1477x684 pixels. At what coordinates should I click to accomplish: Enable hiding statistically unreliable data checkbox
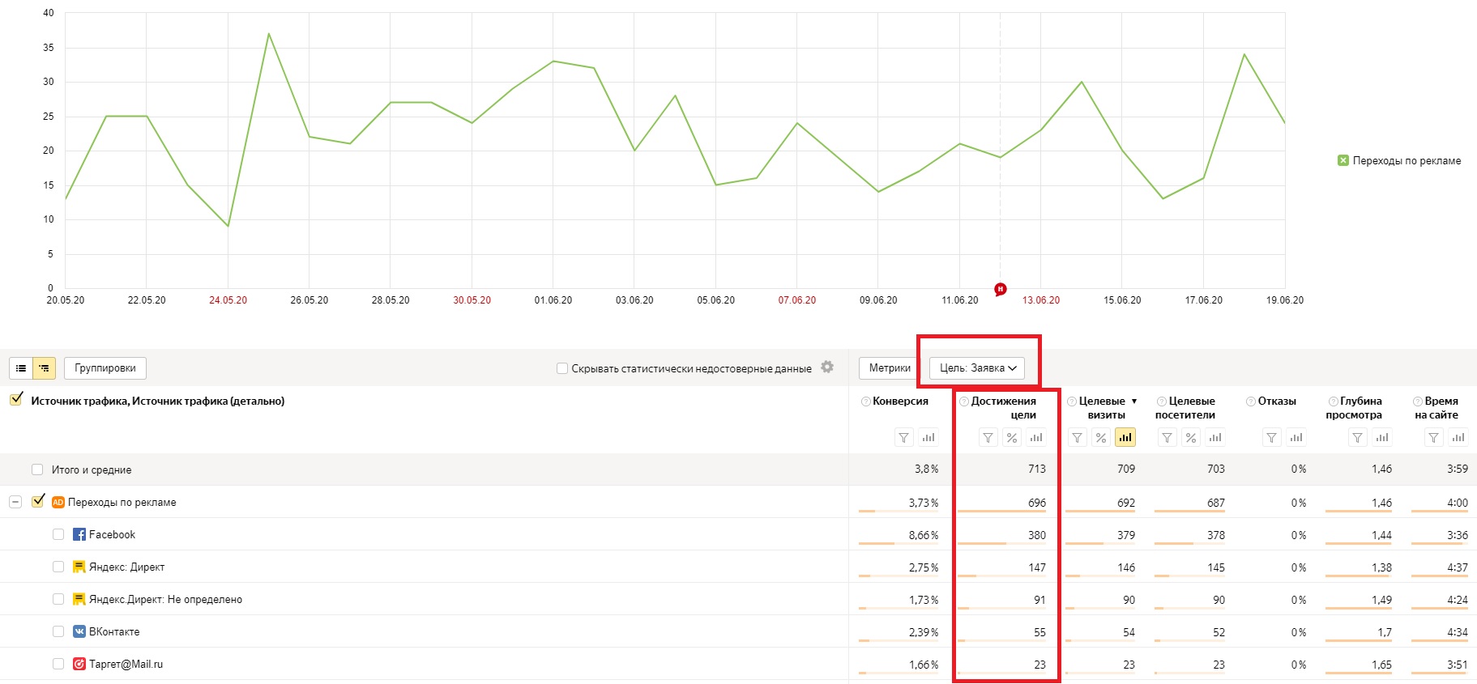click(x=562, y=368)
